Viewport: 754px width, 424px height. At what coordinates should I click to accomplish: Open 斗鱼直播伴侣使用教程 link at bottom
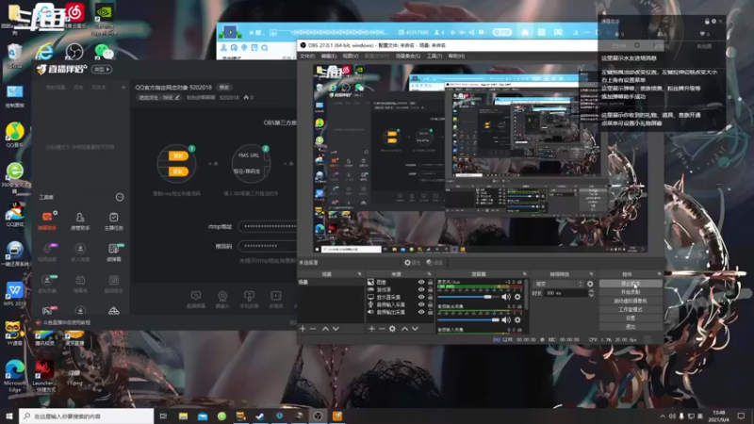pos(66,322)
